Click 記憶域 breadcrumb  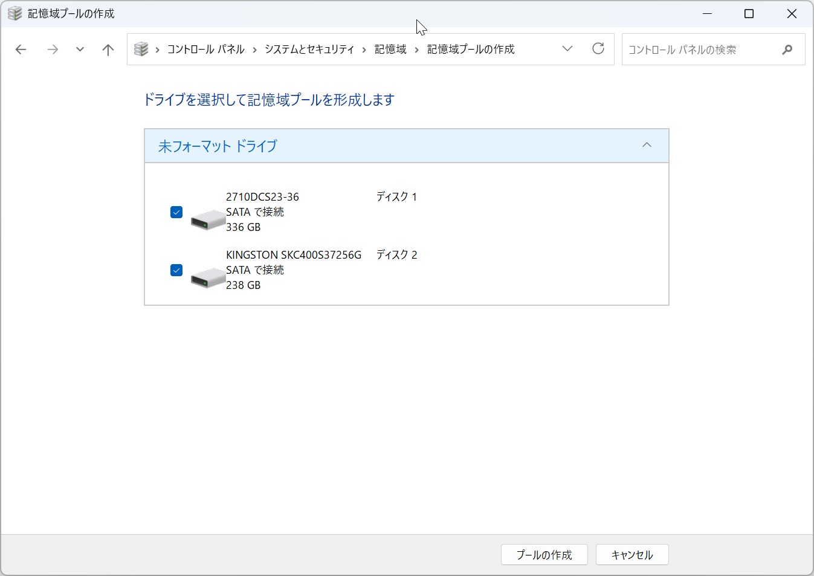[x=390, y=50]
